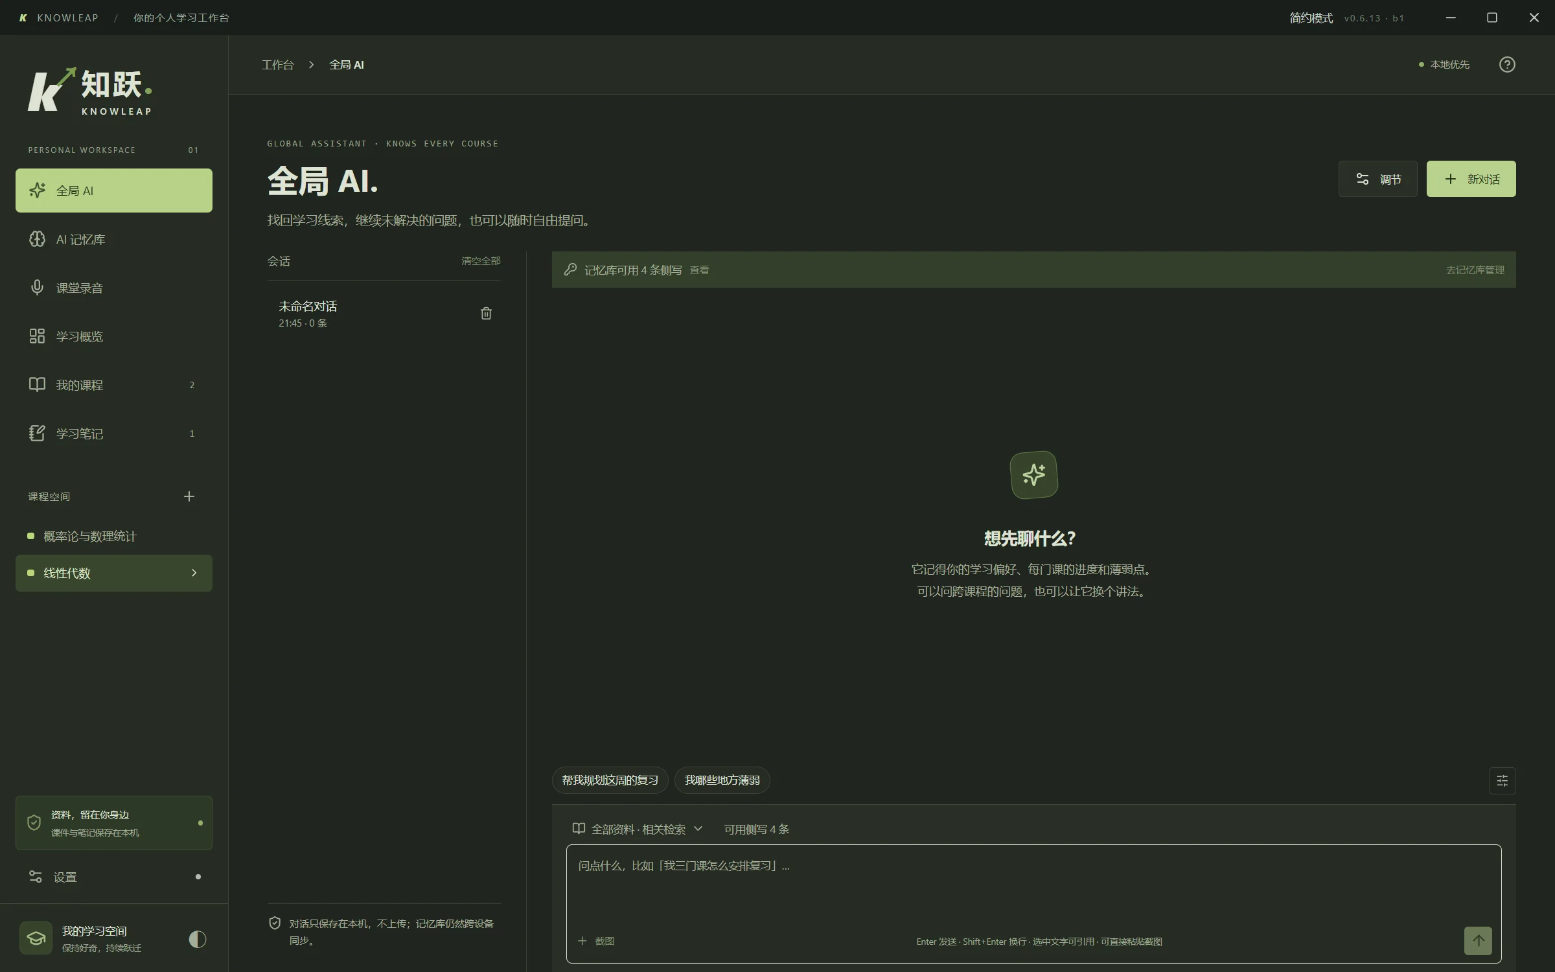Click 工作台 in the breadcrumb
The width and height of the screenshot is (1555, 972).
pyautogui.click(x=277, y=65)
